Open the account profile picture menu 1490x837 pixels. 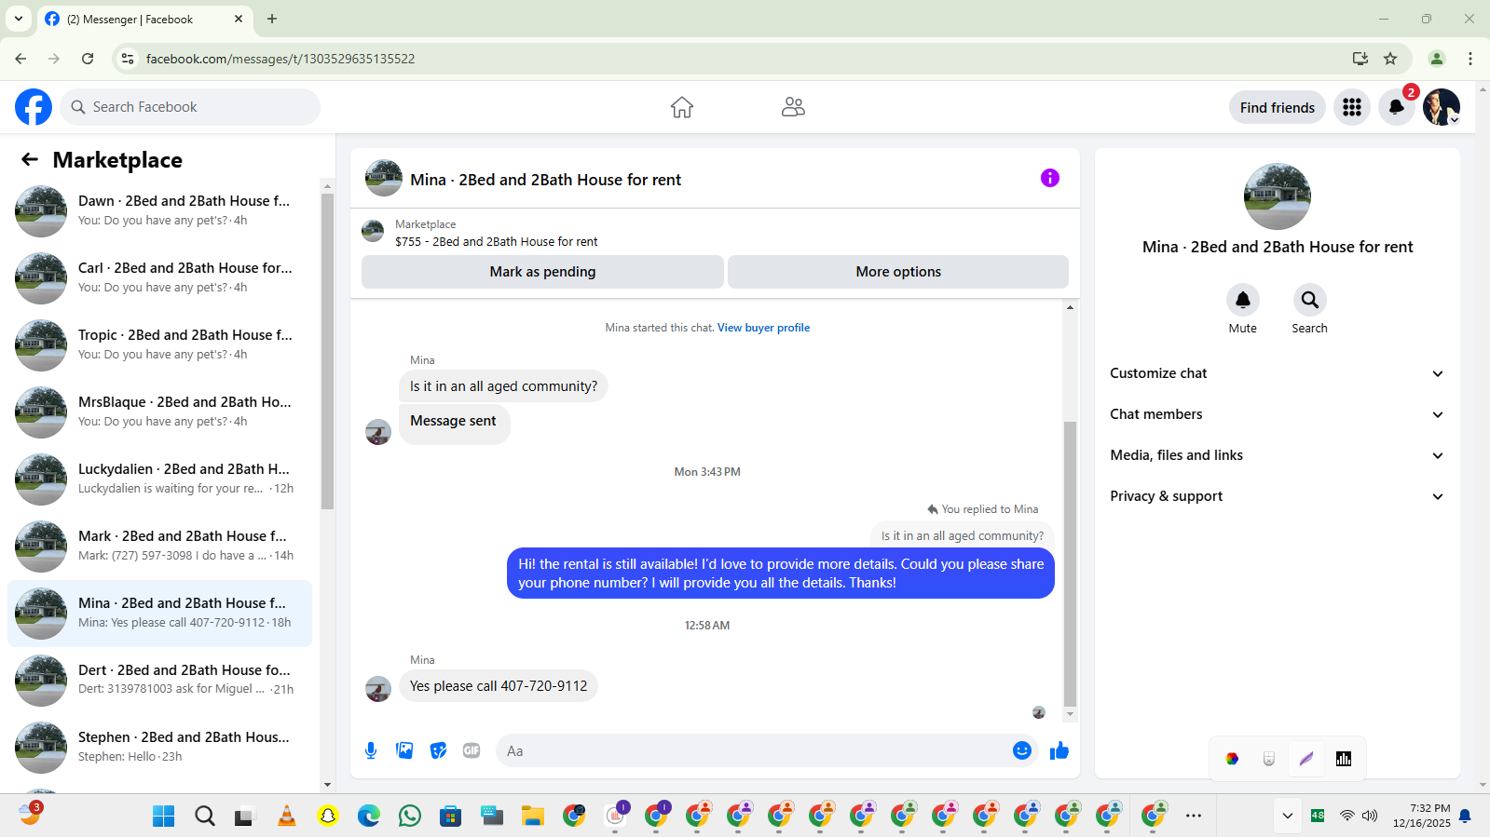coord(1442,107)
